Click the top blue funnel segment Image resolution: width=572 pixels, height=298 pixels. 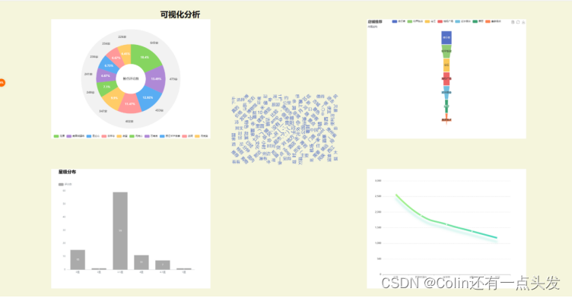pyautogui.click(x=446, y=37)
